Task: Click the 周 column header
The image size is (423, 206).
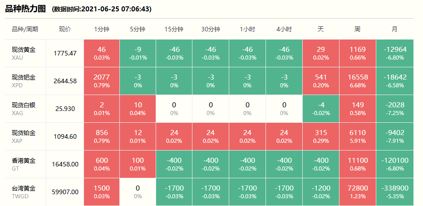Action: point(357,29)
